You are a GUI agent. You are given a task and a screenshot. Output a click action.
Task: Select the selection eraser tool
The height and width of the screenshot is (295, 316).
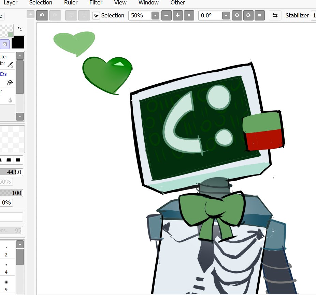coord(7,79)
